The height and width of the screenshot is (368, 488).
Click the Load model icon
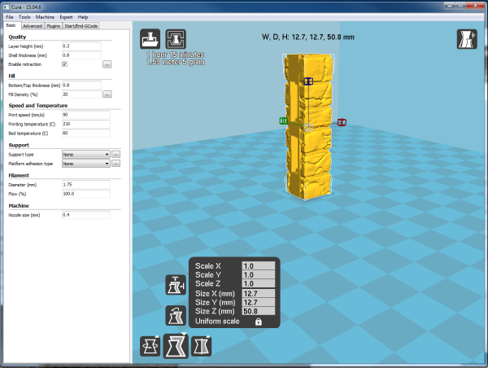pyautogui.click(x=150, y=39)
